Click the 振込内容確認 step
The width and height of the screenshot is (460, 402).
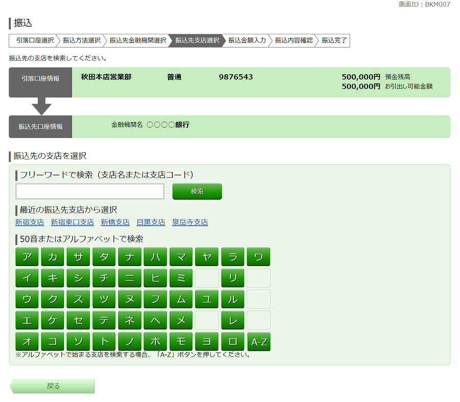pos(294,40)
